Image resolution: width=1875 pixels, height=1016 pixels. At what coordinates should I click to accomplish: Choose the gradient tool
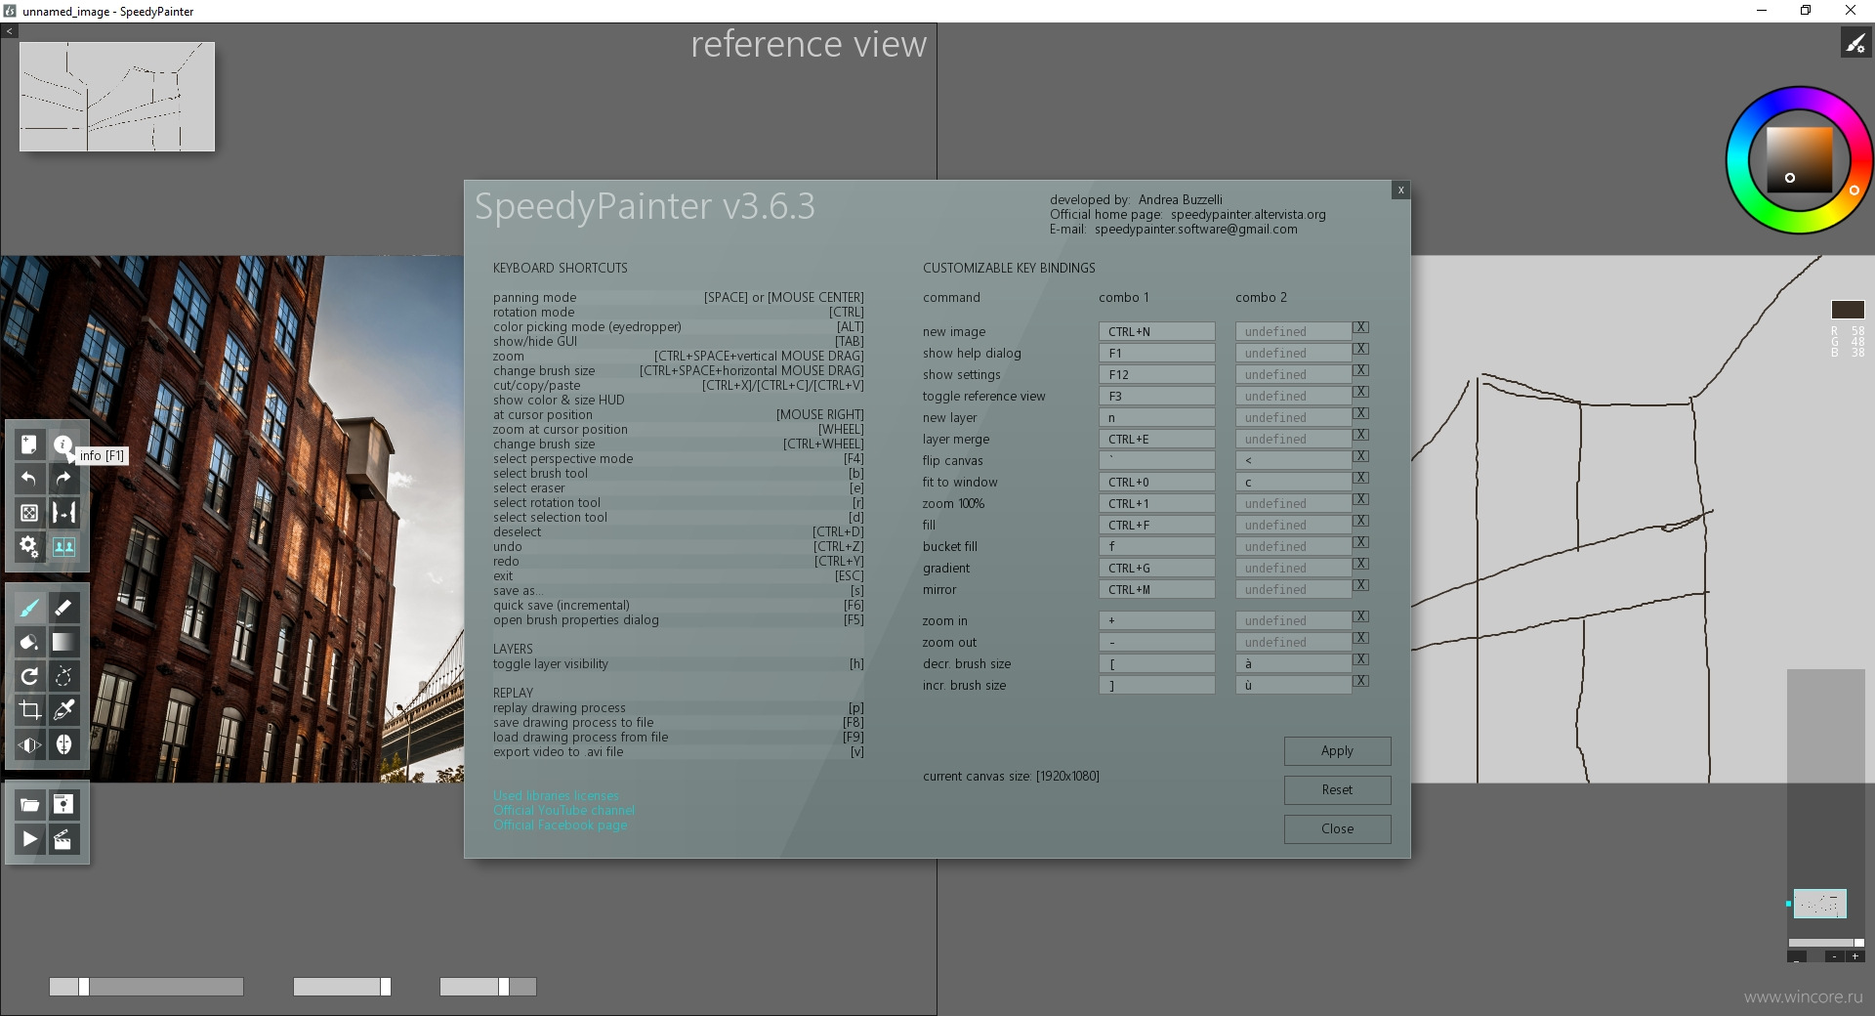pyautogui.click(x=63, y=642)
